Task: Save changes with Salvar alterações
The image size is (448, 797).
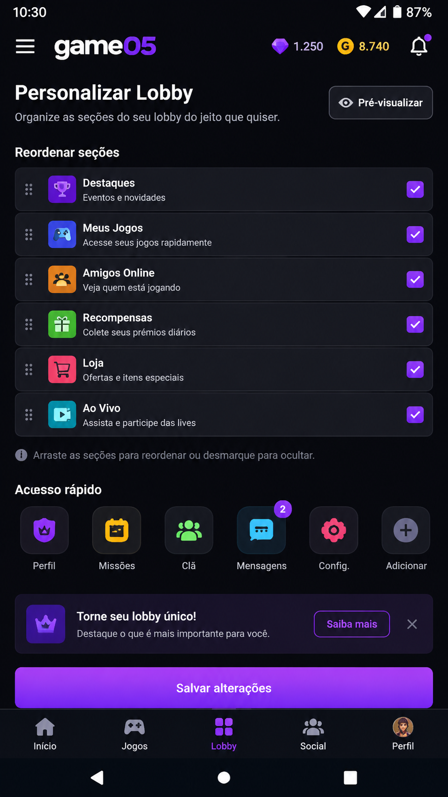Action: click(224, 688)
